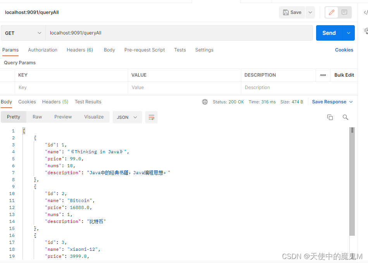Click the request title localhost:9091/queryAll
368x264 pixels.
coord(32,12)
